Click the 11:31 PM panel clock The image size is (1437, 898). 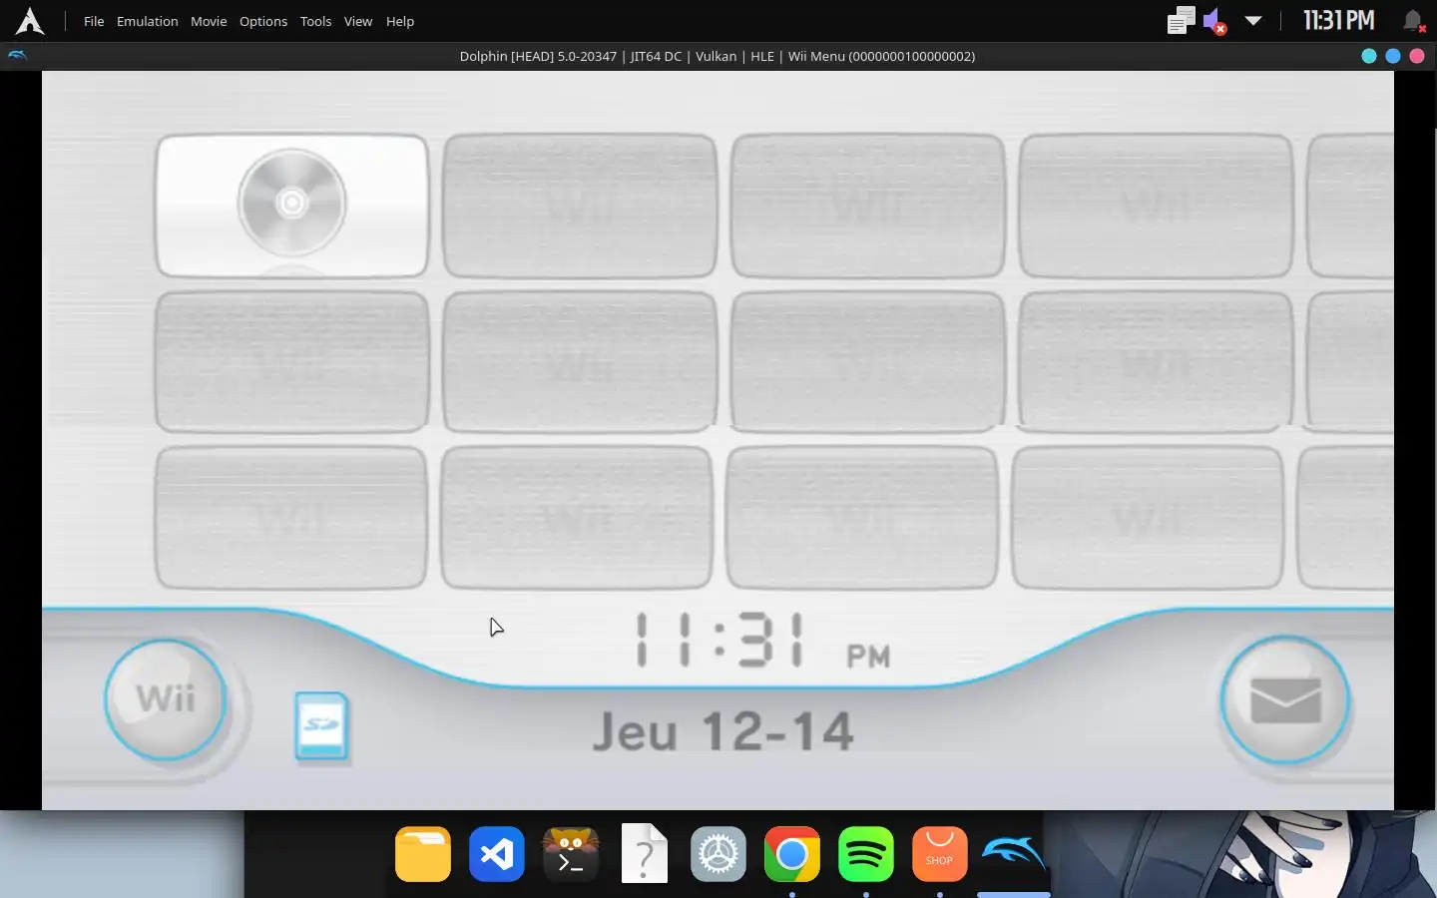(1339, 20)
